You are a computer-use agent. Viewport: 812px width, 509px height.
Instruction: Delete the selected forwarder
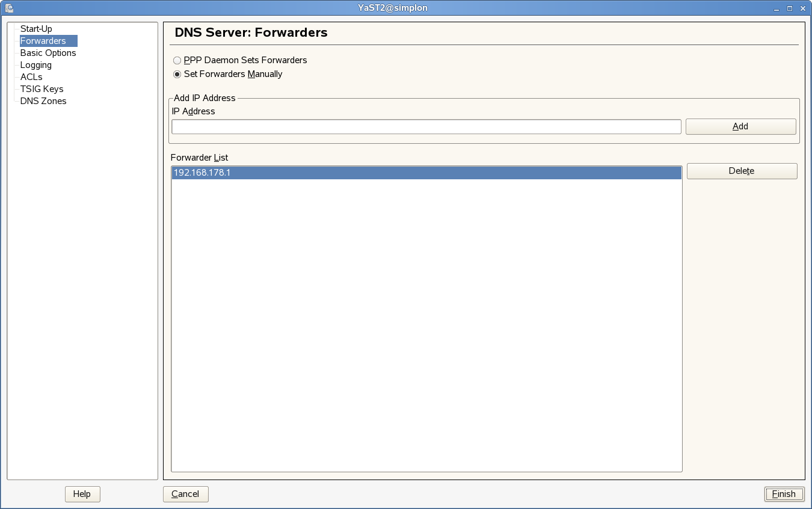pyautogui.click(x=742, y=171)
